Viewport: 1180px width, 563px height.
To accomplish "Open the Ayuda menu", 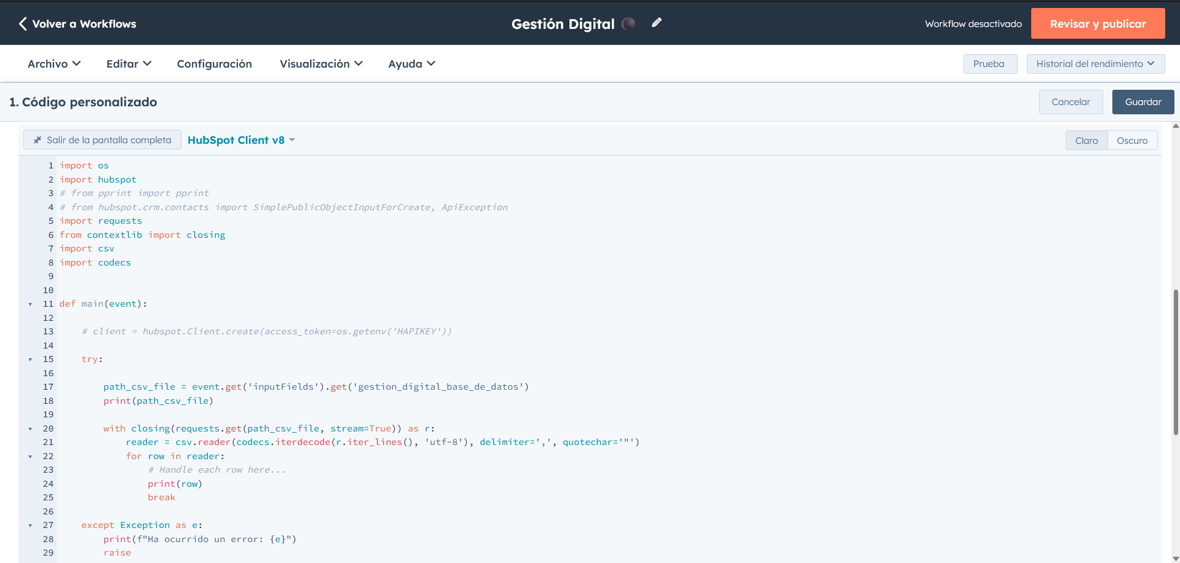I will coord(411,63).
